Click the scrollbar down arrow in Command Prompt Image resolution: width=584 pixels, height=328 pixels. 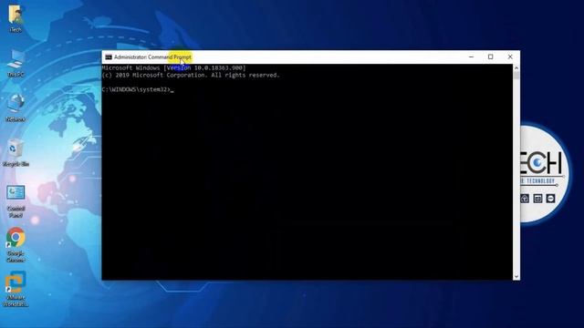pos(516,276)
